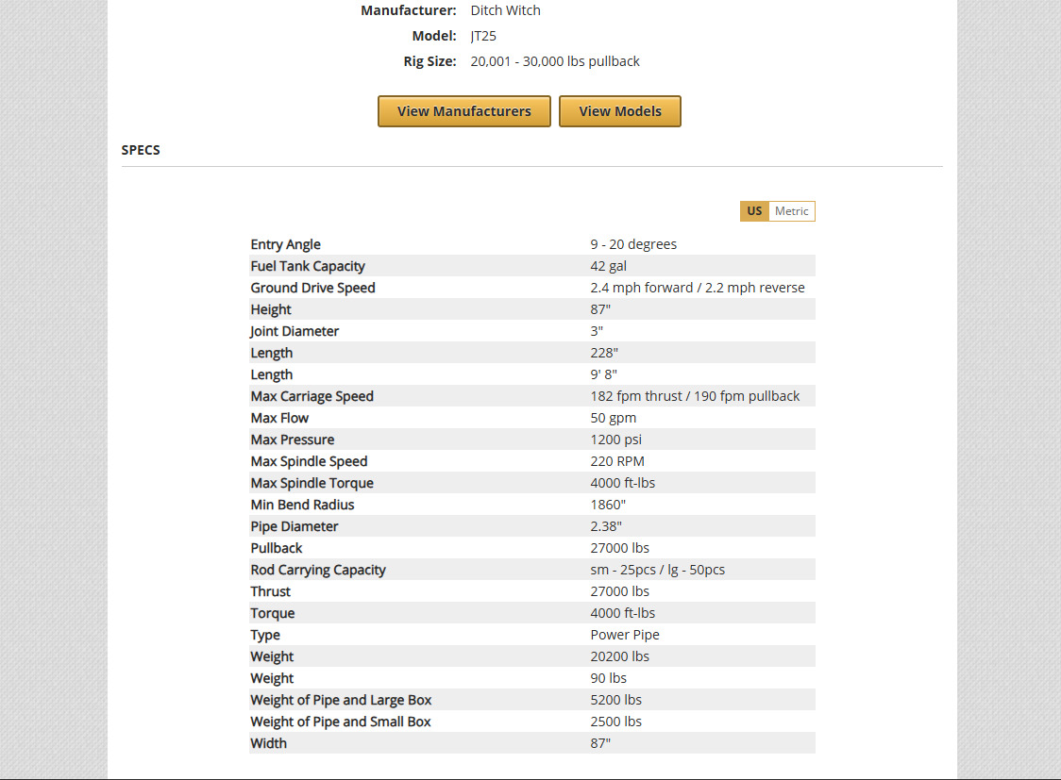
Task: Click the Pipe Diameter label
Action: [295, 526]
